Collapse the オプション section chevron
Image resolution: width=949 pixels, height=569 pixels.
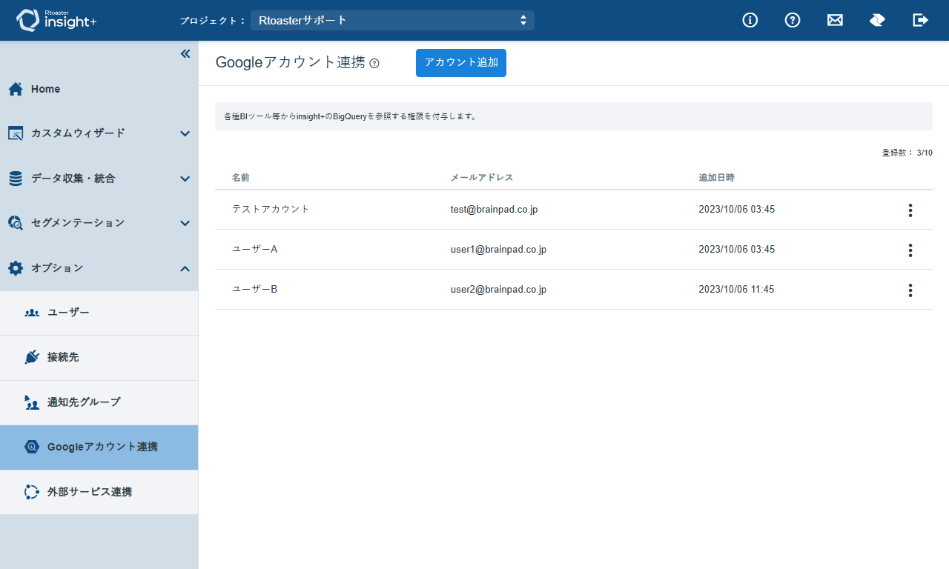coord(185,268)
